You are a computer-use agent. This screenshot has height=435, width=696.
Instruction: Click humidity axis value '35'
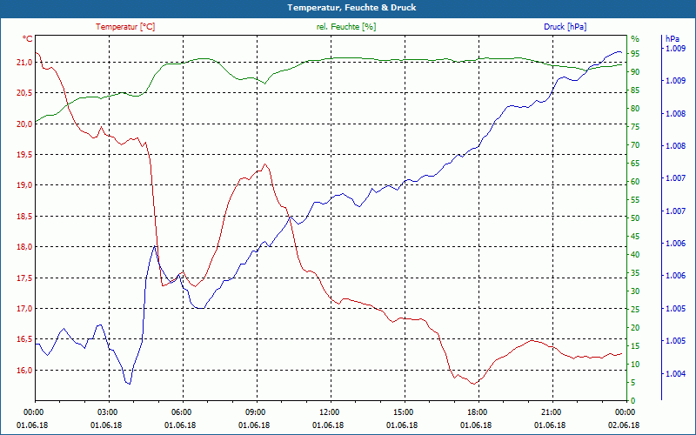pyautogui.click(x=635, y=273)
